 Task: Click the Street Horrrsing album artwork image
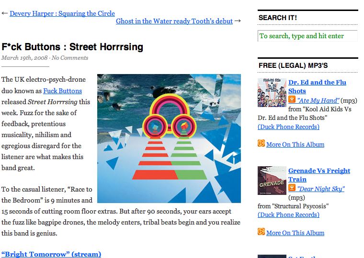169,139
